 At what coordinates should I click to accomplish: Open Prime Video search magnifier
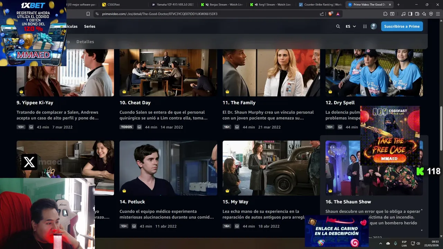point(338,26)
